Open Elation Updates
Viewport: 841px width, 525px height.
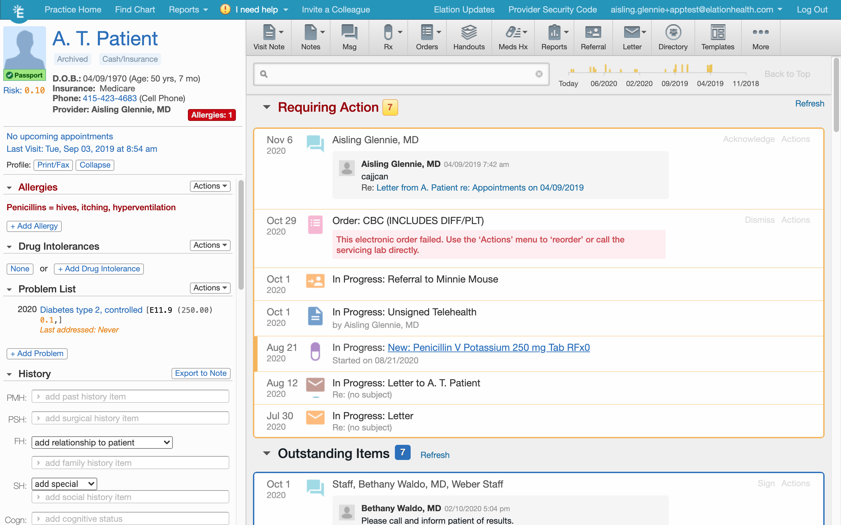click(464, 10)
